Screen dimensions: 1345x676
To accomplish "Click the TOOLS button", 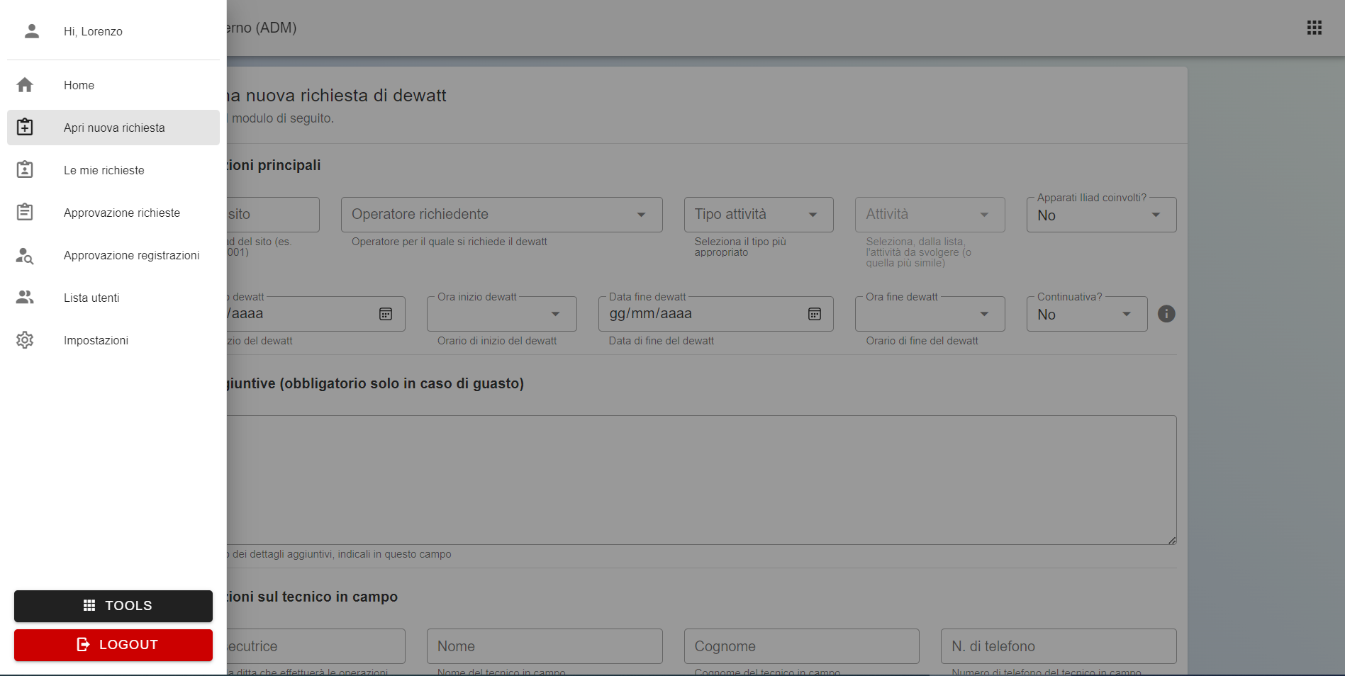I will coord(113,606).
